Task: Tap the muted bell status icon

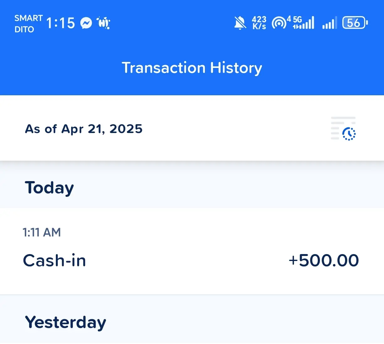Action: (240, 23)
